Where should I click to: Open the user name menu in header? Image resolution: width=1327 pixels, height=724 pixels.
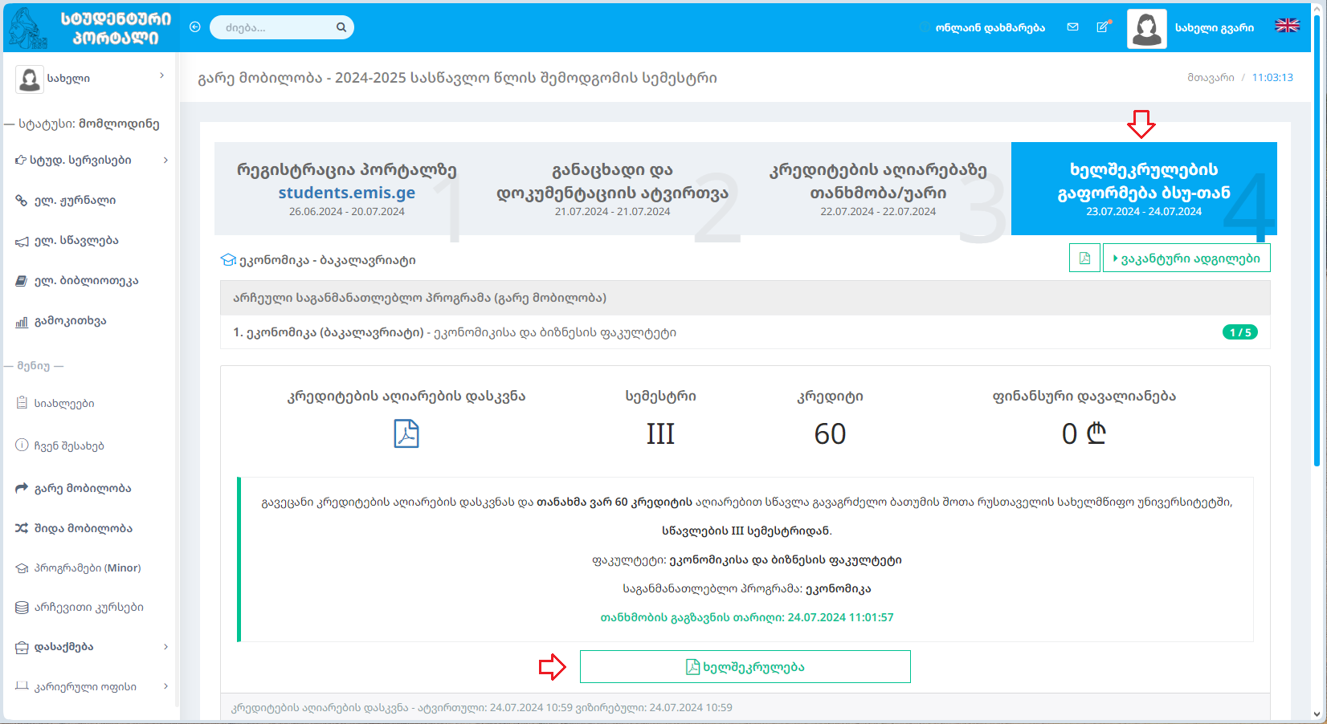[x=1214, y=27]
